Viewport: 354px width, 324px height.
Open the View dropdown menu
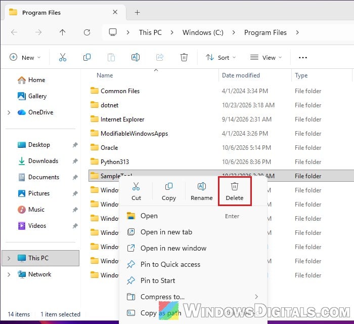tap(265, 57)
